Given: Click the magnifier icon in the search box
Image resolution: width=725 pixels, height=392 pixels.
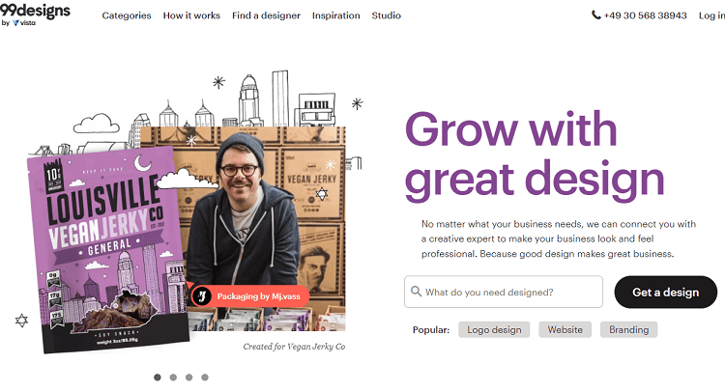Looking at the screenshot, I should 416,292.
